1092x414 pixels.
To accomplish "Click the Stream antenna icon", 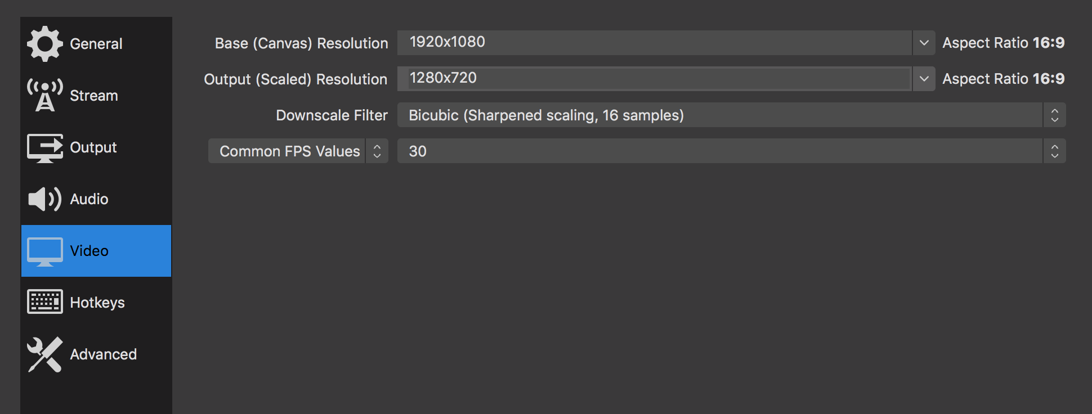I will 45,96.
